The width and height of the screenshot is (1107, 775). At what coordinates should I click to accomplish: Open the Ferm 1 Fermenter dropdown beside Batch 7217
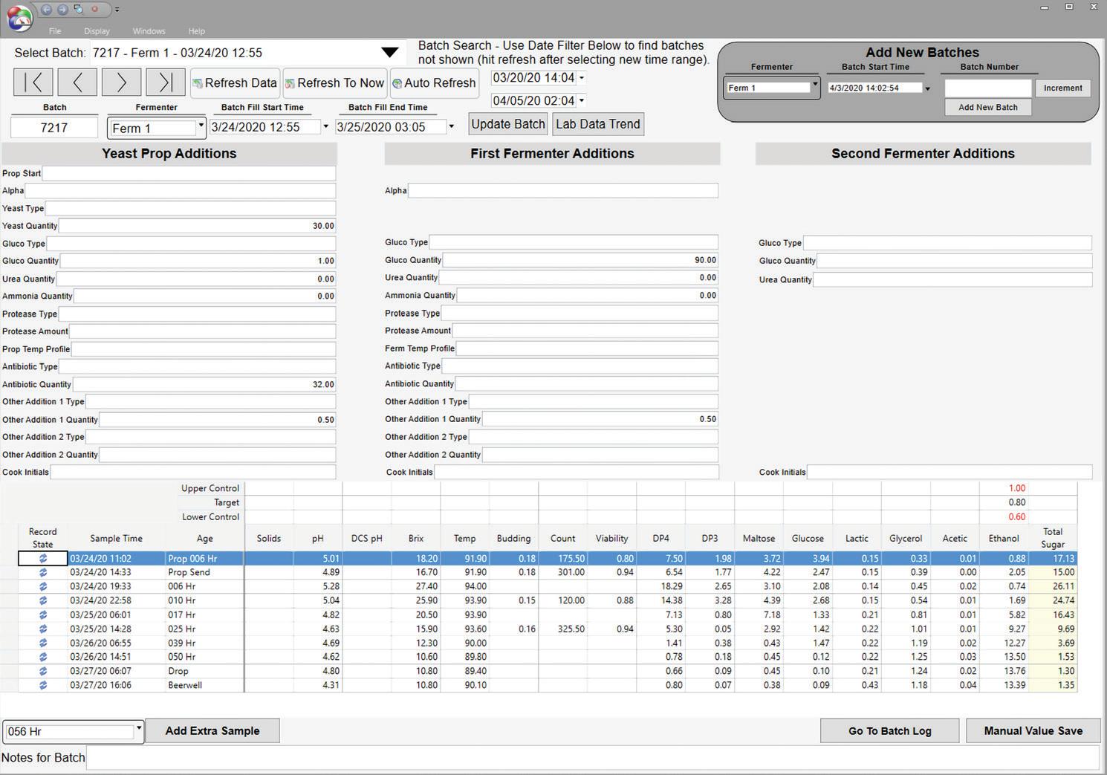pos(201,127)
